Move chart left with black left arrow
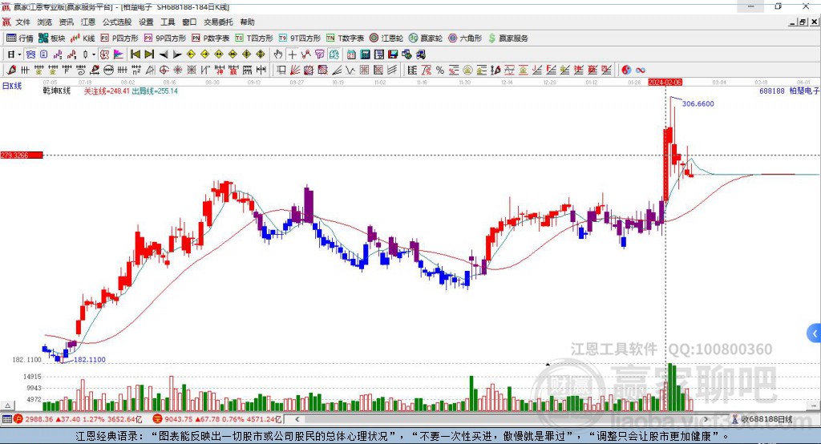This screenshot has height=444, width=821. (164, 54)
